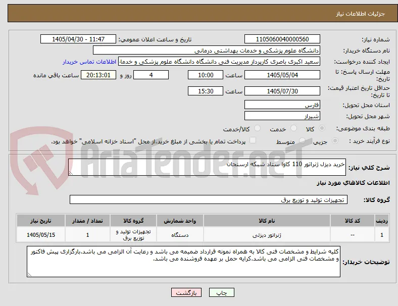Screen dimensions: 398x306
Task: Click the چاپ print button
Action: (x=221, y=292)
